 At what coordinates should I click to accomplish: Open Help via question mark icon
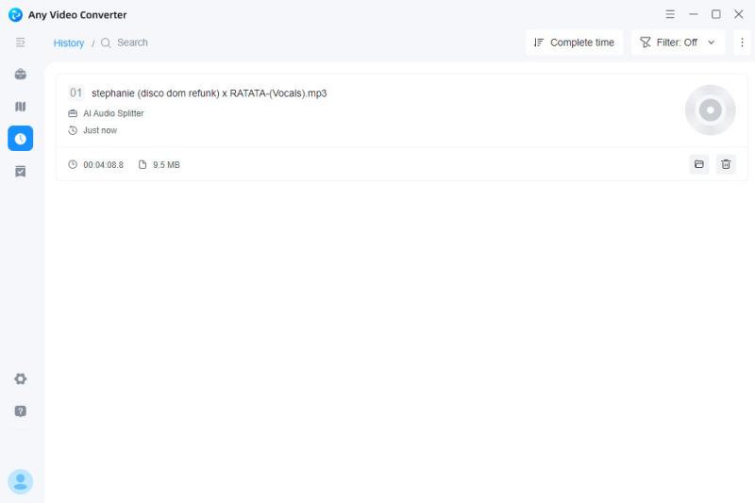tap(21, 411)
